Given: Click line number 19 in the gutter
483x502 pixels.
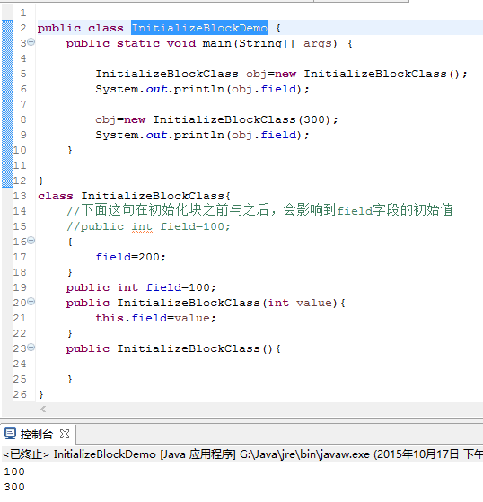Looking at the screenshot, I should [x=20, y=287].
